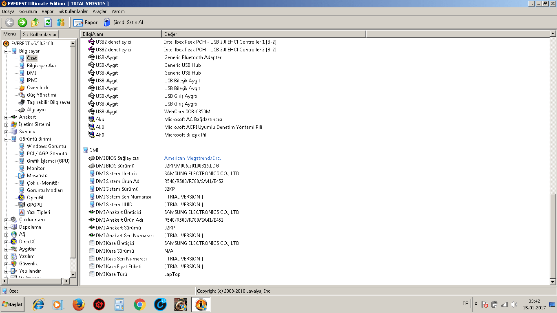Launch Google Chrome from the taskbar

tap(140, 304)
